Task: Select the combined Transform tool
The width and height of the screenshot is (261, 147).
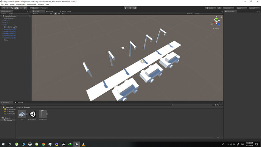Action: [x=25, y=8]
